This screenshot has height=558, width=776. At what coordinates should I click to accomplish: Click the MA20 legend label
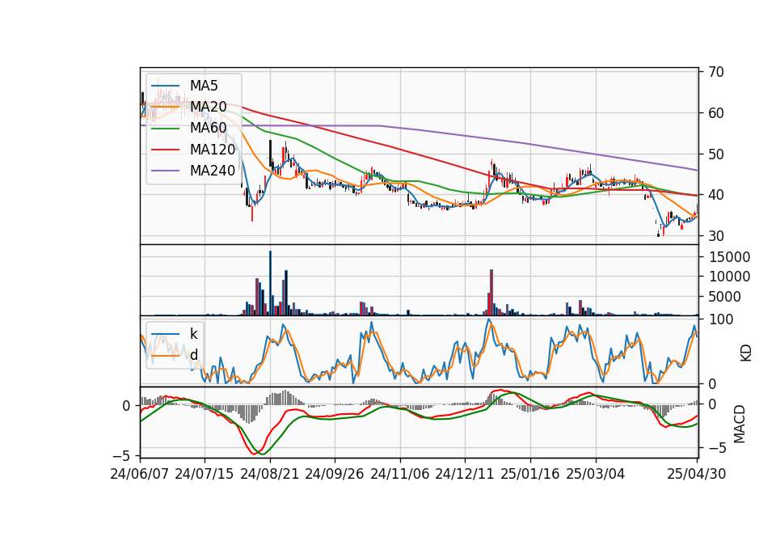coord(208,107)
